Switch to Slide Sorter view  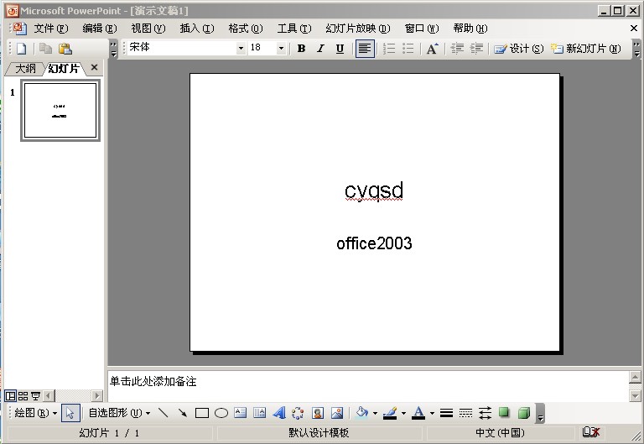click(23, 396)
